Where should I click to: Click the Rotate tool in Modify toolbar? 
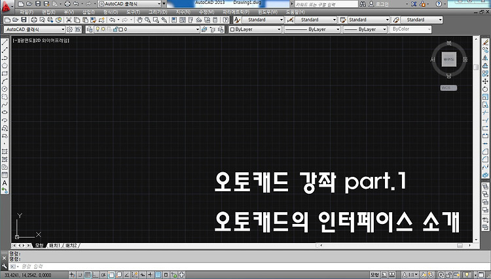[x=485, y=89]
